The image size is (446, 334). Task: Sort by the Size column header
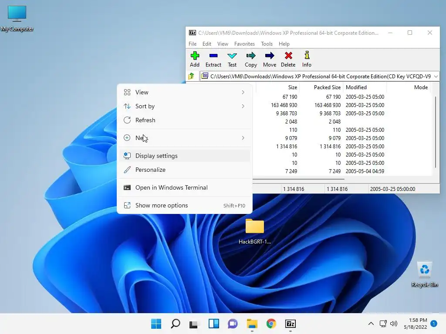(277, 87)
